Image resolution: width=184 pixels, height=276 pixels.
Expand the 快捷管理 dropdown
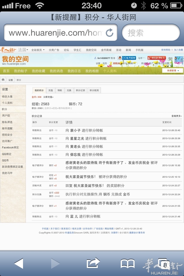pyautogui.click(x=172, y=71)
